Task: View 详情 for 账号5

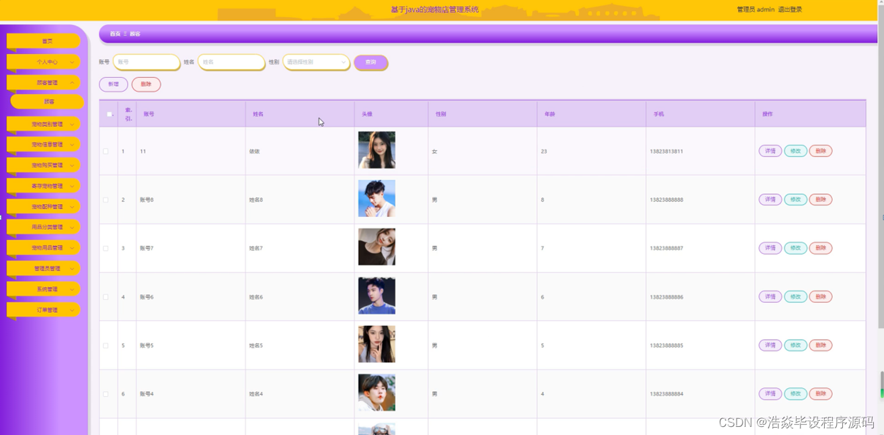Action: point(770,345)
